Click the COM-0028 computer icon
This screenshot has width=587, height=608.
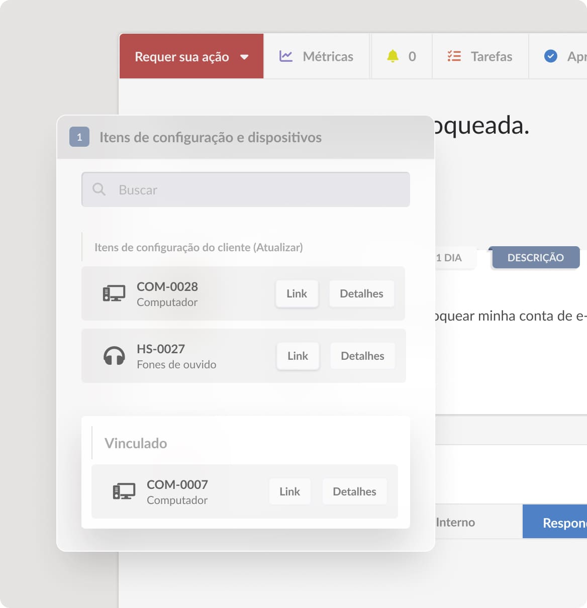click(114, 293)
